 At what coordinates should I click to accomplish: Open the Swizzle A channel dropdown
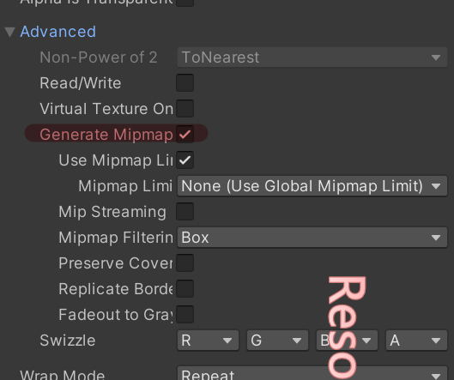pyautogui.click(x=416, y=341)
